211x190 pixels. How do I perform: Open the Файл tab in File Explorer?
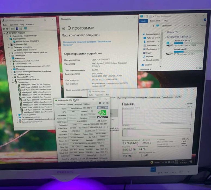[144, 21]
